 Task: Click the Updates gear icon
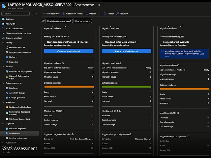[x=7, y=57]
